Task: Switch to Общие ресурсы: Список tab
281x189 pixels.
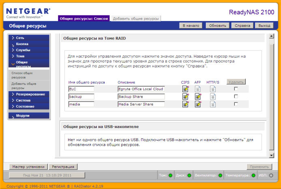Action: [84, 18]
